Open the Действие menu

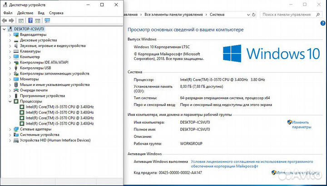pos(25,13)
